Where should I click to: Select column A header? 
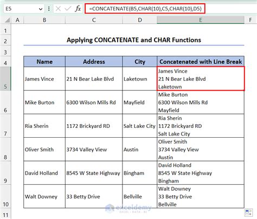(17, 20)
